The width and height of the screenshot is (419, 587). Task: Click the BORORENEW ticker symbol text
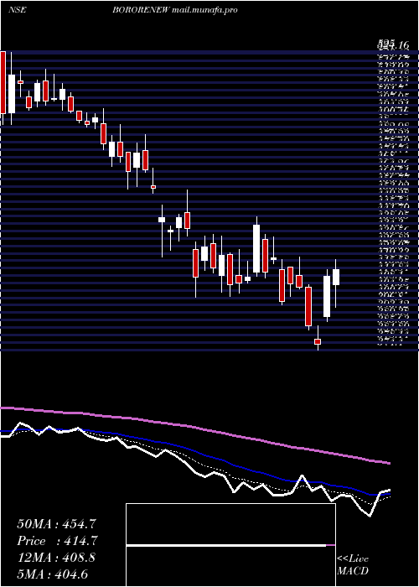[142, 10]
